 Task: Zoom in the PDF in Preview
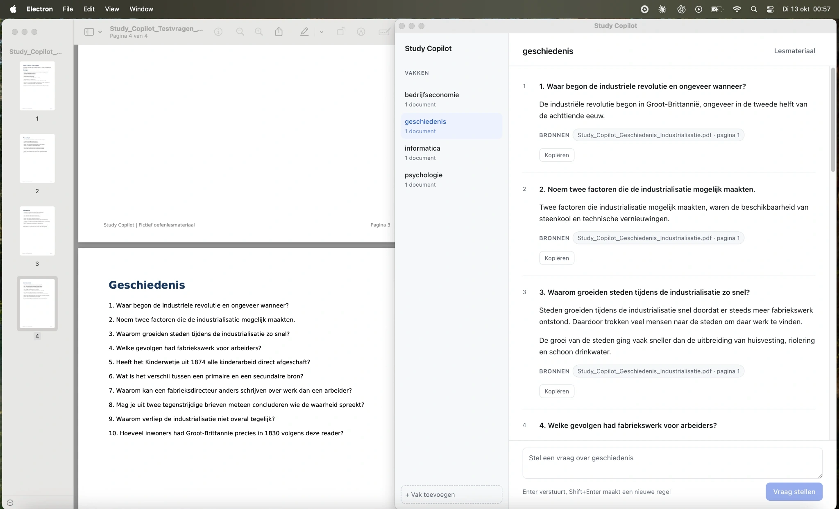(259, 32)
